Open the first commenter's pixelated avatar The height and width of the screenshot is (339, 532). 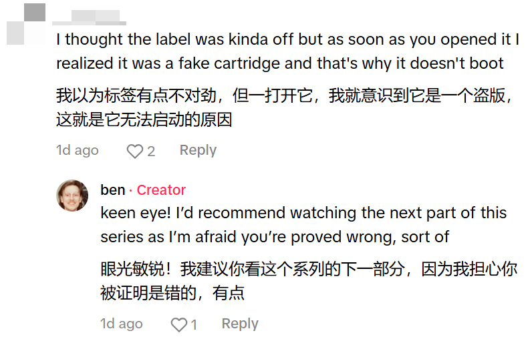[25, 25]
